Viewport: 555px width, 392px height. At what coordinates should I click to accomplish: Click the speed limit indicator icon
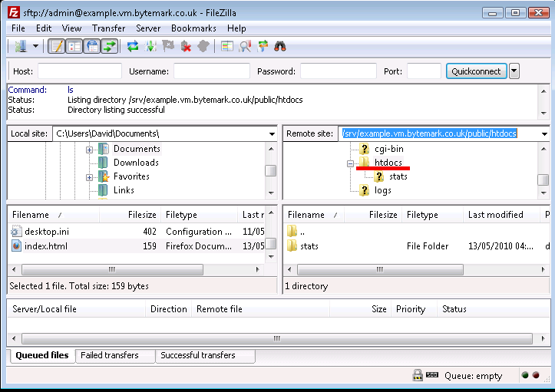pos(432,374)
